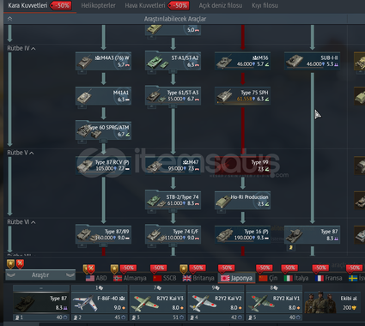Choose the Type 87 RCV (P) card
The height and width of the screenshot is (326, 365).
[103, 165]
